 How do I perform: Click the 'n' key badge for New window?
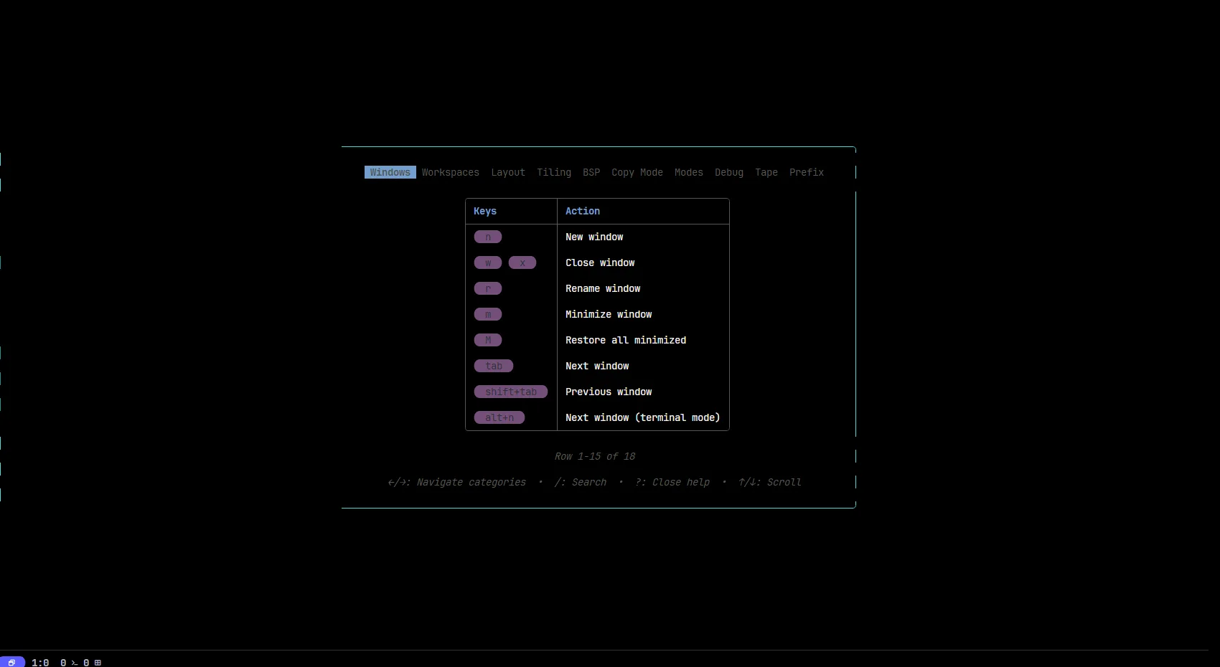(x=488, y=237)
